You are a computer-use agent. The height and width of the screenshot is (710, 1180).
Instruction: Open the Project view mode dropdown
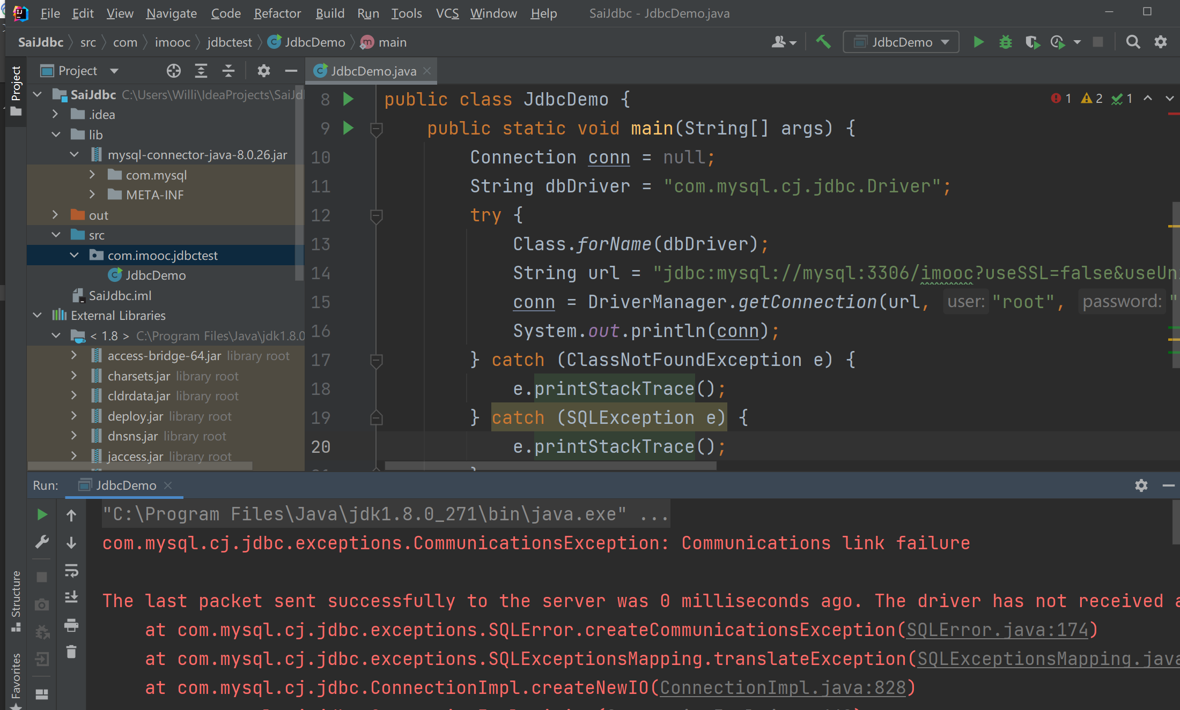pos(114,71)
